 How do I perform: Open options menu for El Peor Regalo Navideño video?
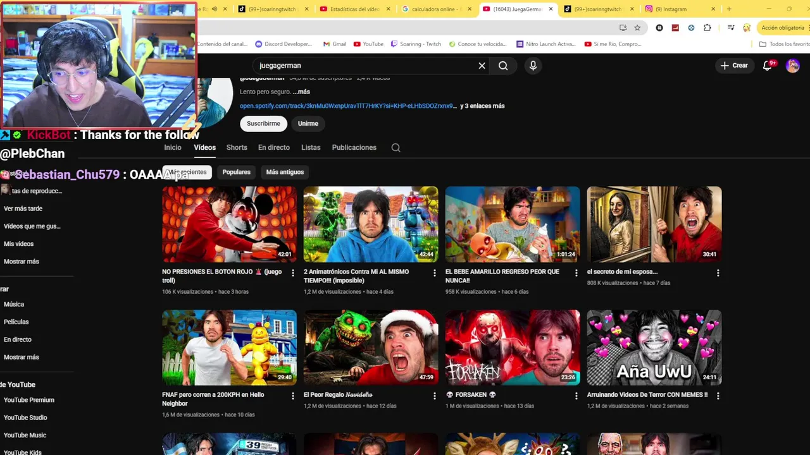tap(434, 396)
